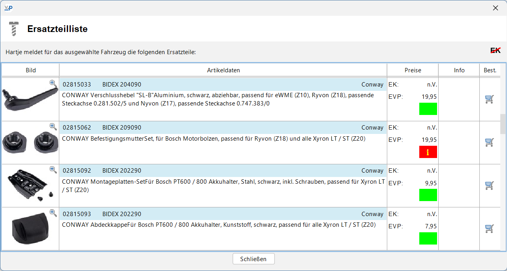Click green availability box for 02815033

[428, 109]
